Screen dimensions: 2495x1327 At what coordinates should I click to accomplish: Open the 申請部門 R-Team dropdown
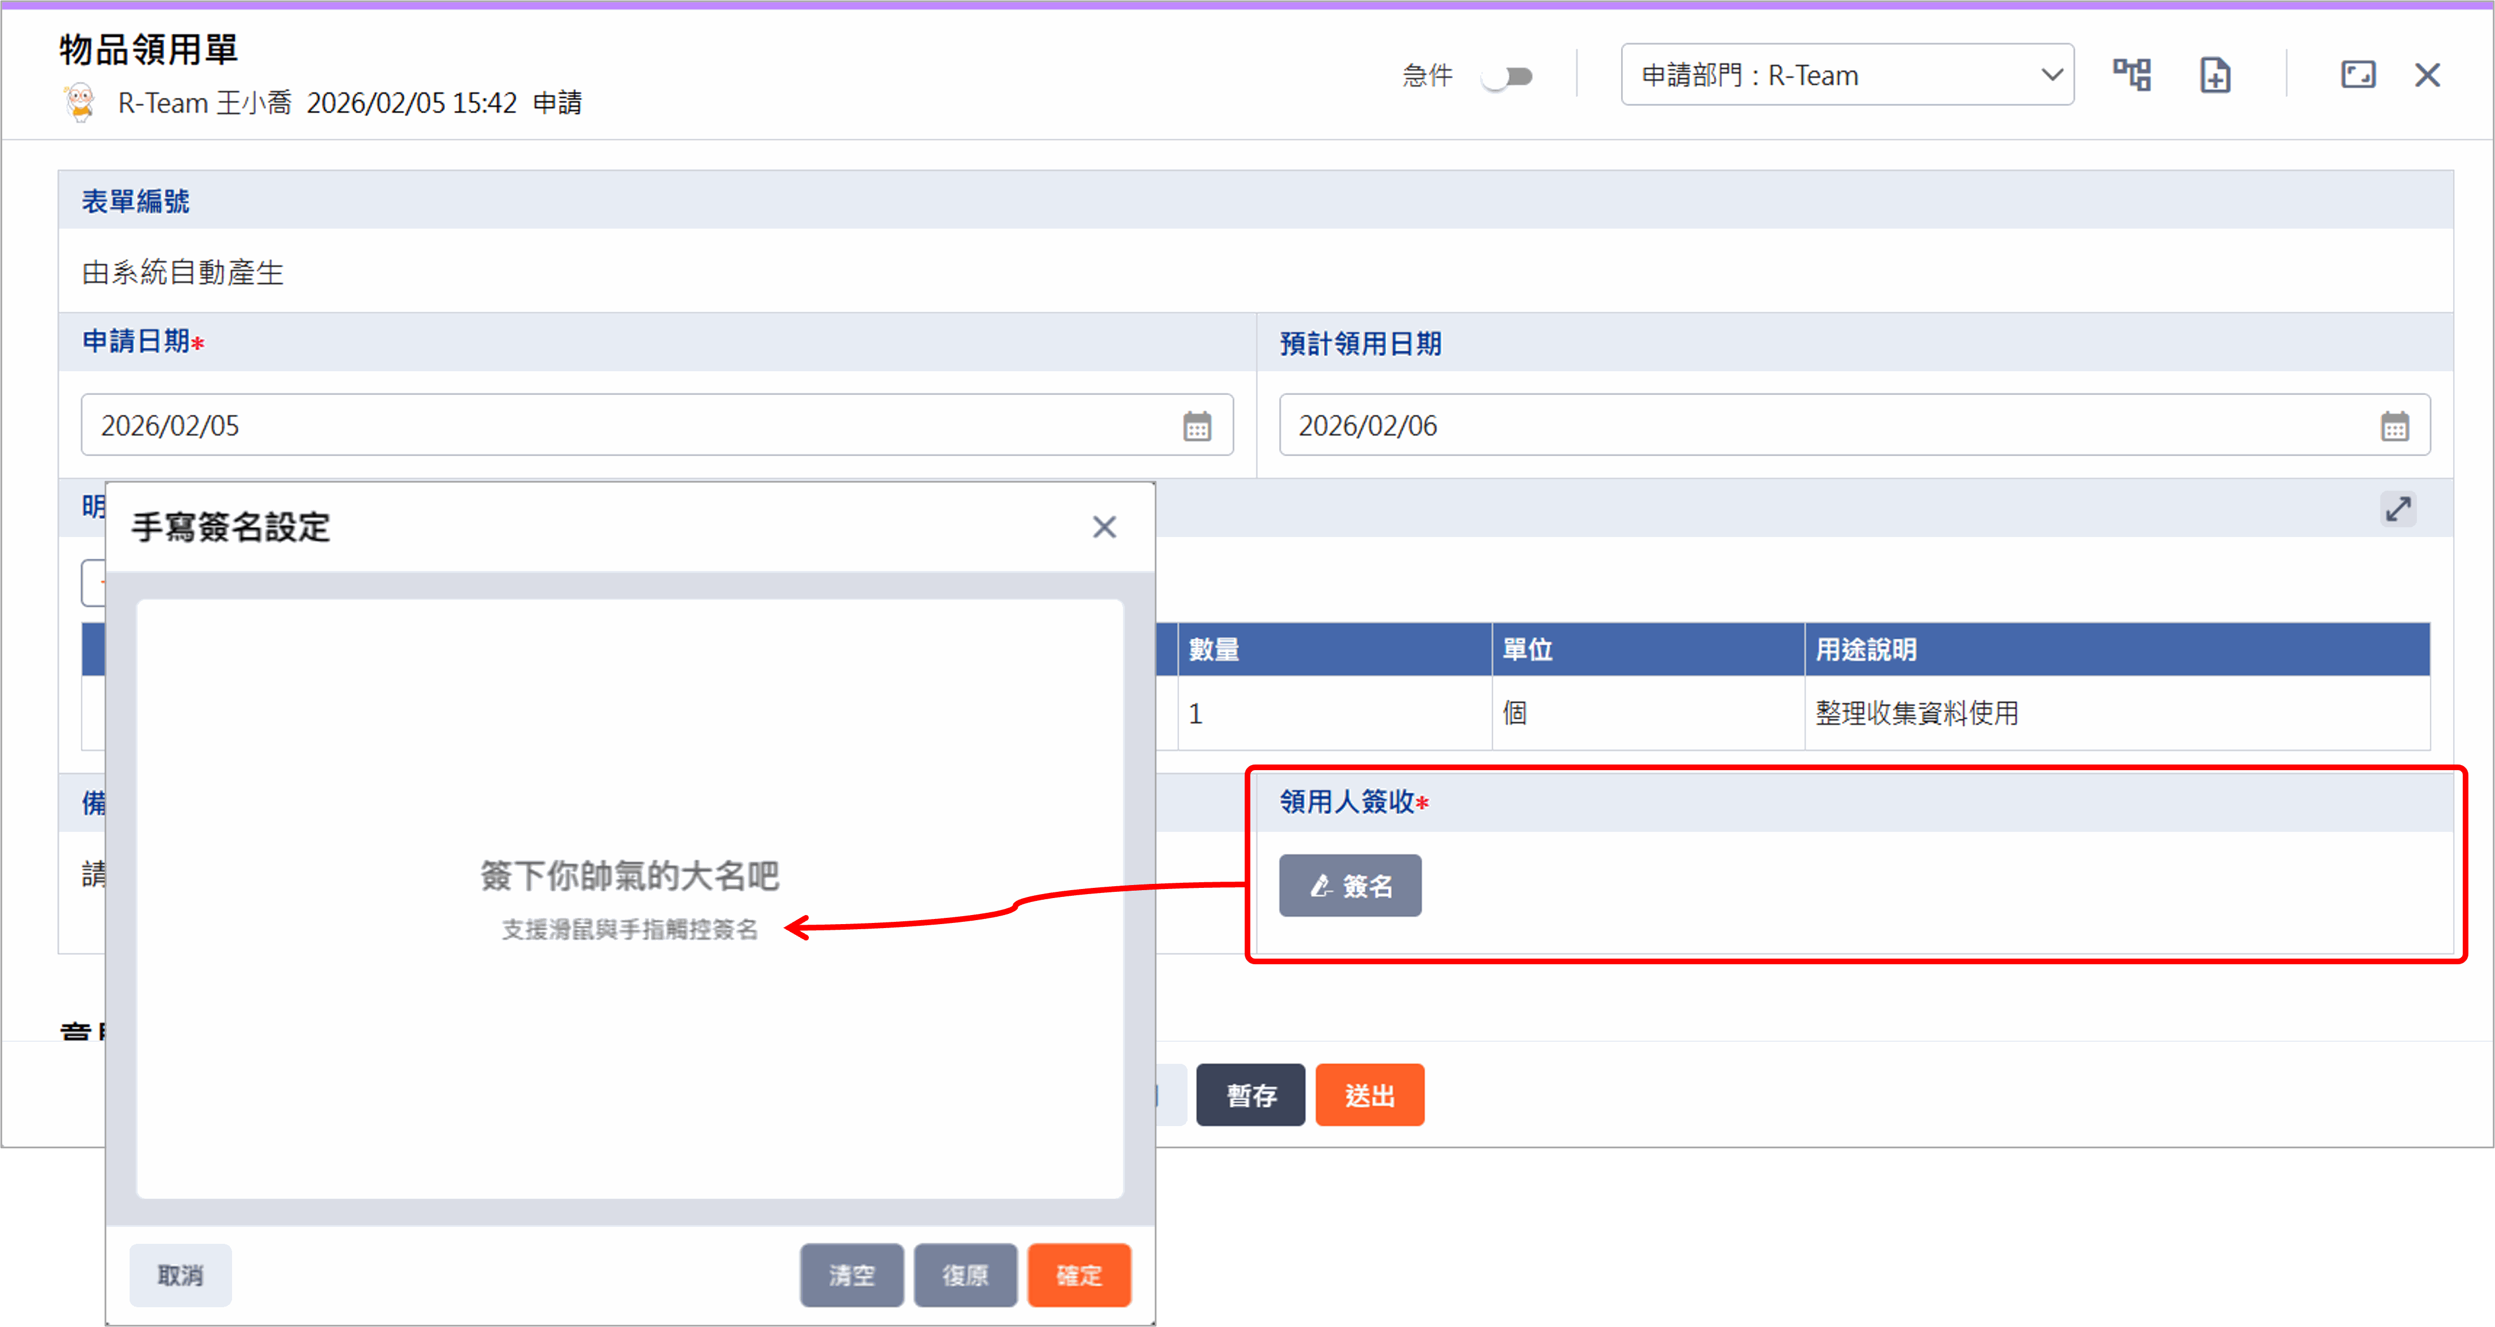(1846, 75)
